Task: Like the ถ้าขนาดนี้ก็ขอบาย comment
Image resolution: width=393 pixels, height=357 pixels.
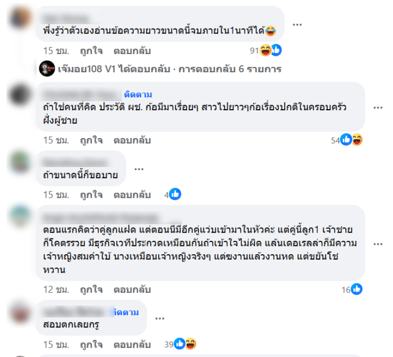Action: pos(91,195)
